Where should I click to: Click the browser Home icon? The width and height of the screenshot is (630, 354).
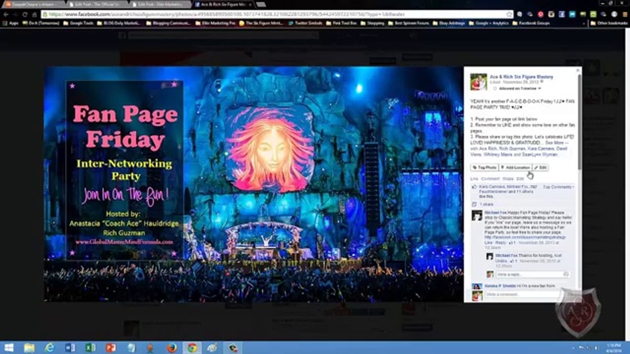pos(34,14)
